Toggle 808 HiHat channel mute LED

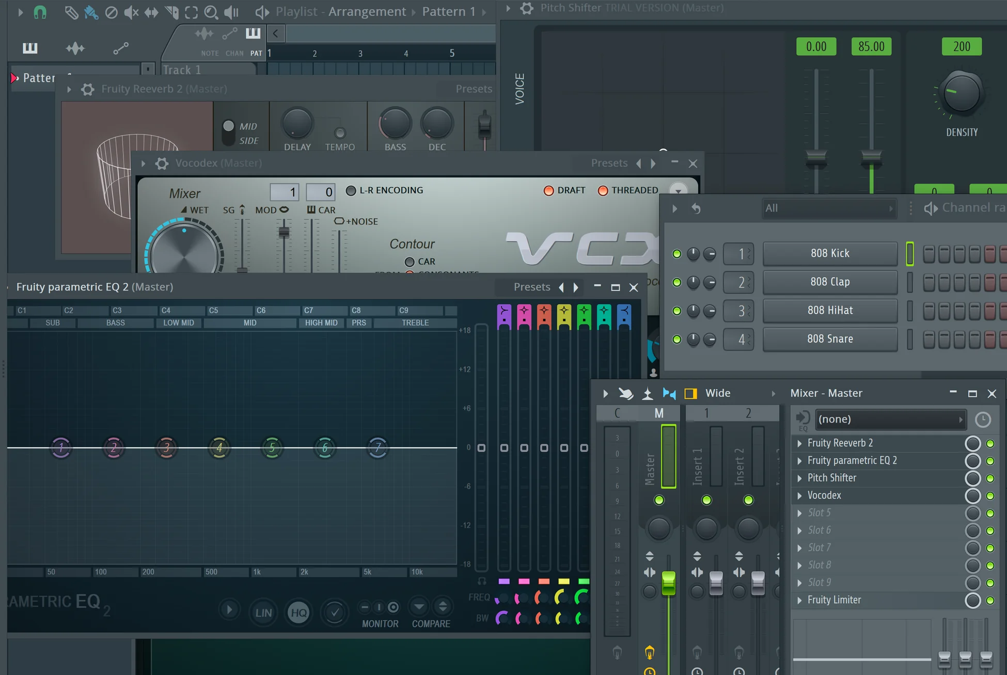pos(676,311)
